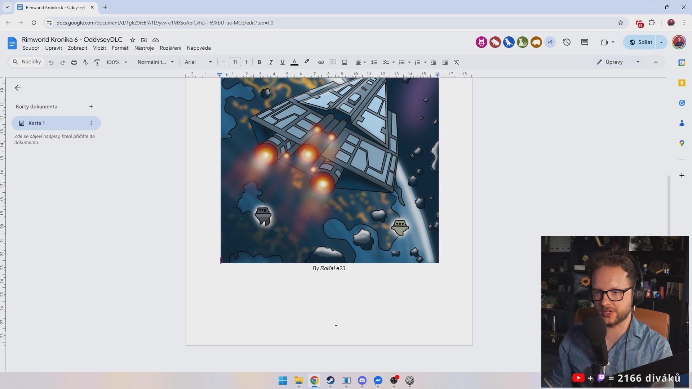
Task: Start a Meet video call
Action: tap(604, 42)
